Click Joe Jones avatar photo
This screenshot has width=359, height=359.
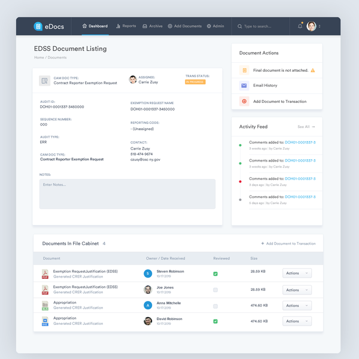coord(148,290)
